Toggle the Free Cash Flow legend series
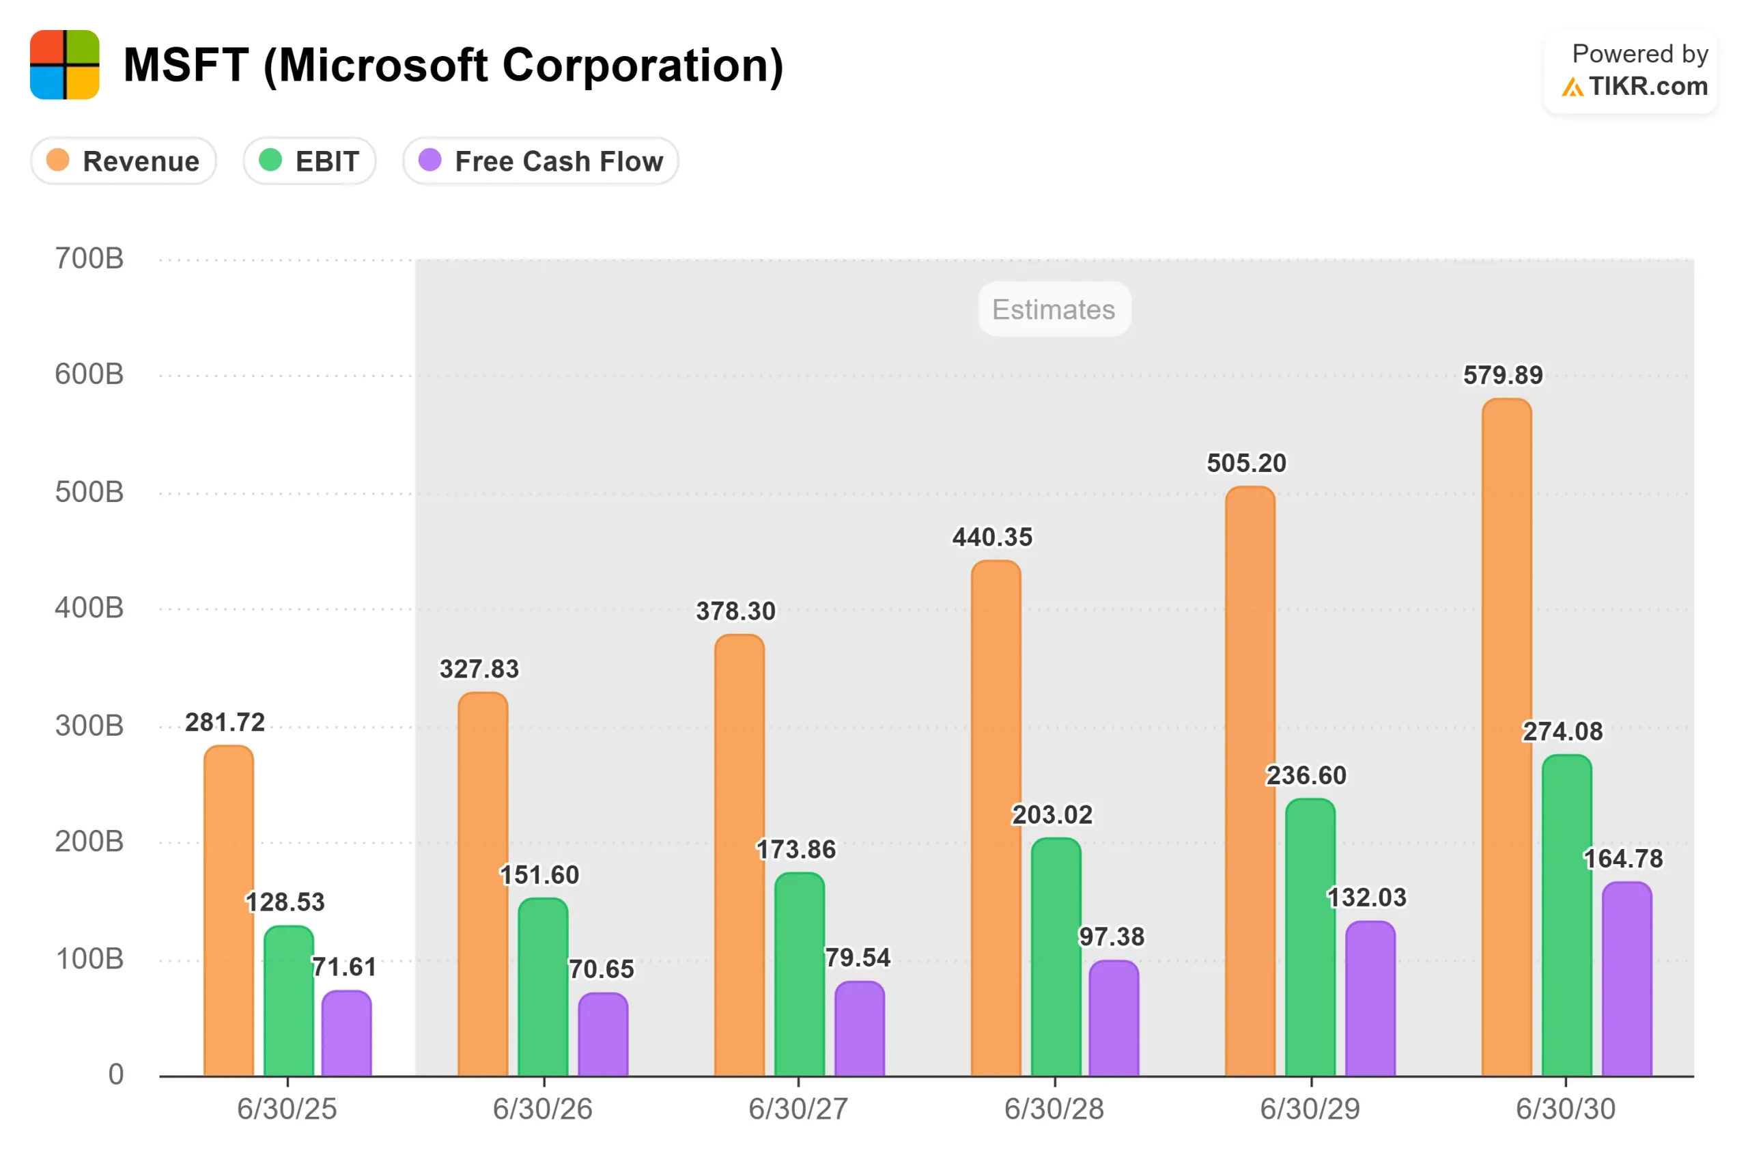1748x1166 pixels. click(x=540, y=161)
